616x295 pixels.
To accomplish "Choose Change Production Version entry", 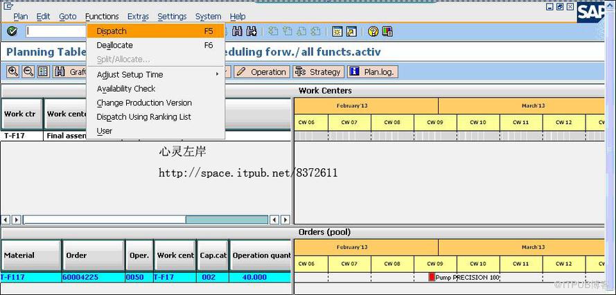I will coord(156,102).
